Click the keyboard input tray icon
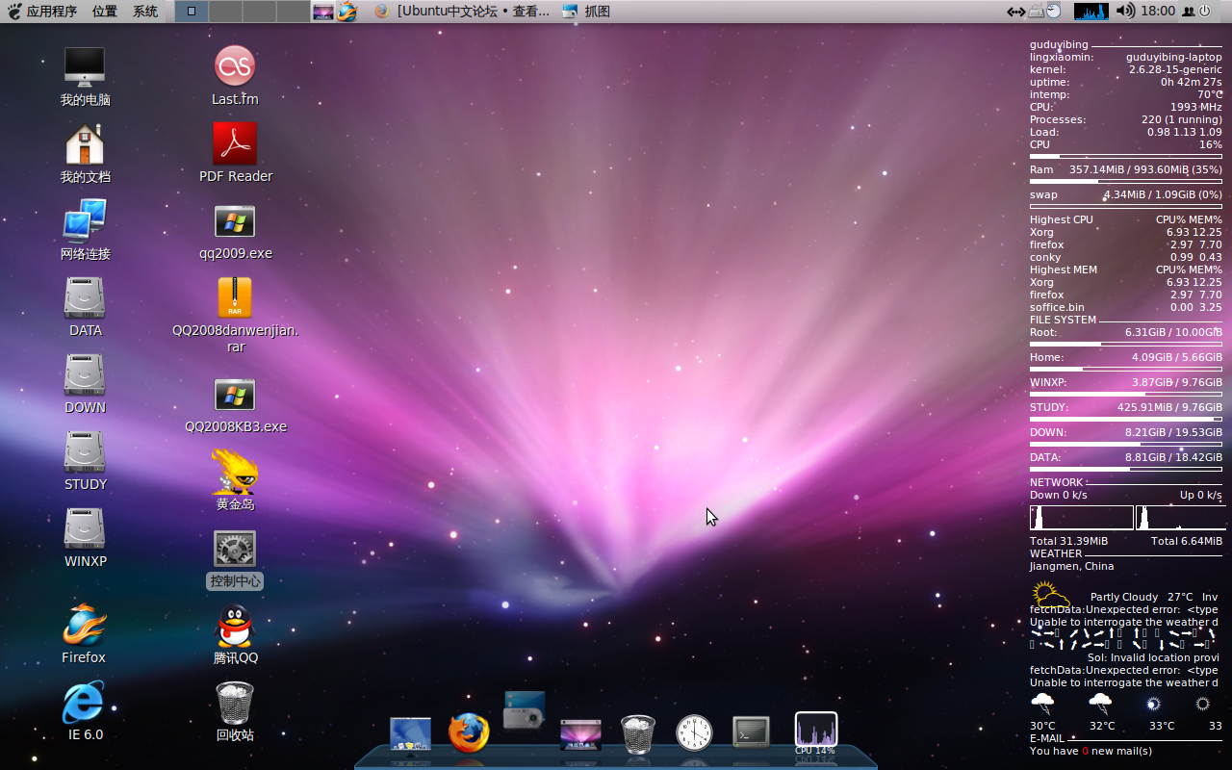Image resolution: width=1232 pixels, height=770 pixels. click(x=1036, y=12)
